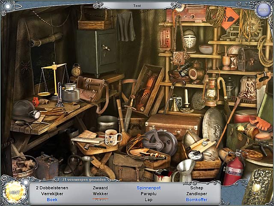Select 'Bomkoffer' in the item list
Viewport: 274px width, 206px height.
(x=197, y=200)
